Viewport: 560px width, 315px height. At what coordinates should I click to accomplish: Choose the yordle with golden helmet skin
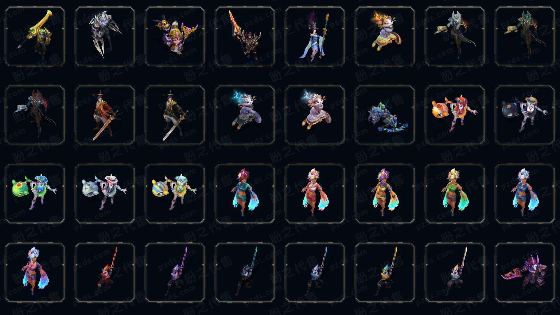click(x=175, y=36)
